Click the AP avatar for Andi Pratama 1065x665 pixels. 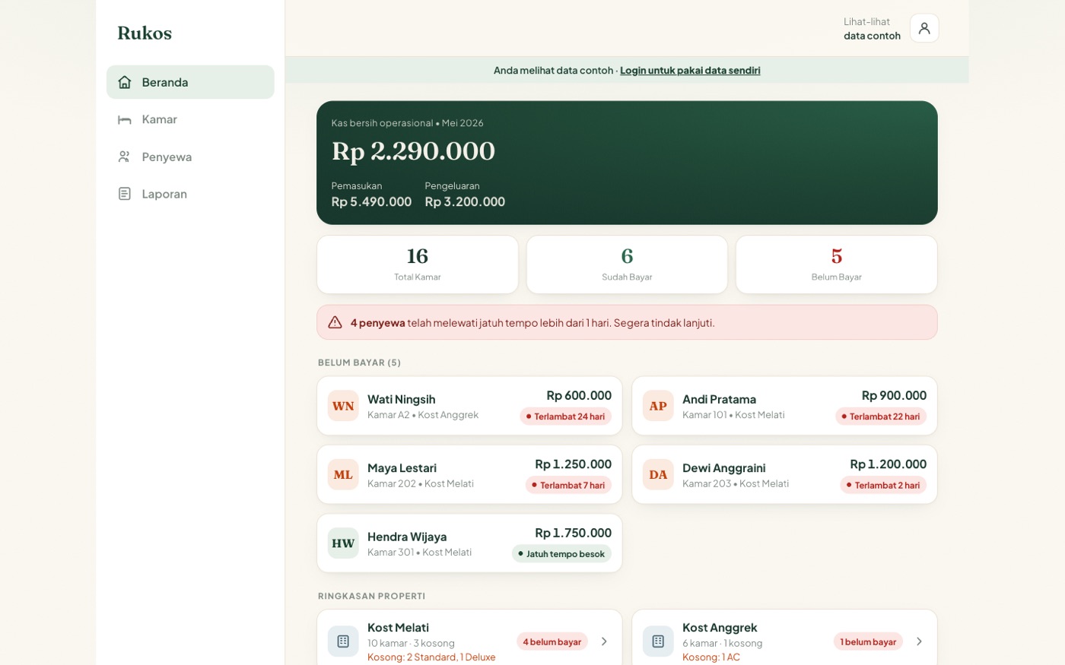point(658,406)
